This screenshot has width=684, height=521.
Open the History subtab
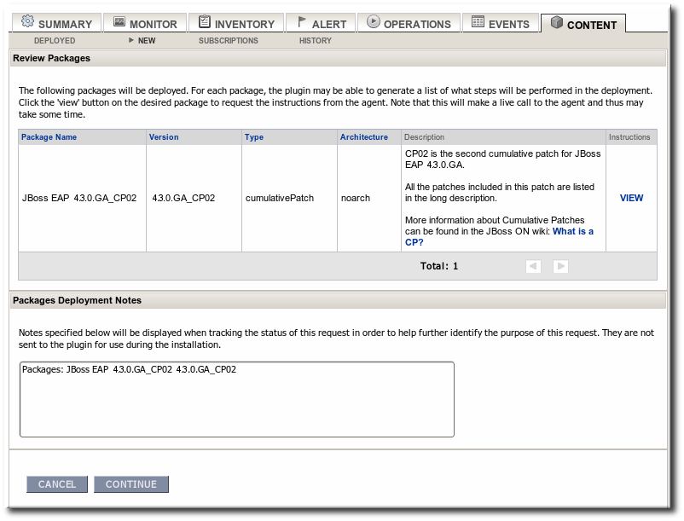pyautogui.click(x=315, y=41)
